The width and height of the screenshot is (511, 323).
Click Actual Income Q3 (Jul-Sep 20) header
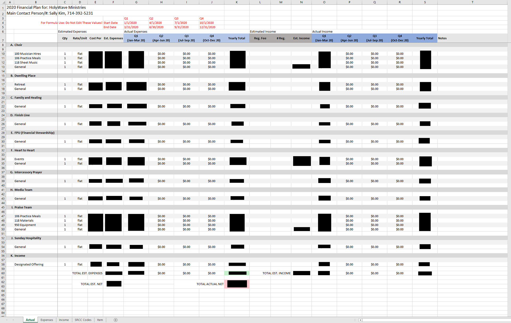[x=374, y=38]
